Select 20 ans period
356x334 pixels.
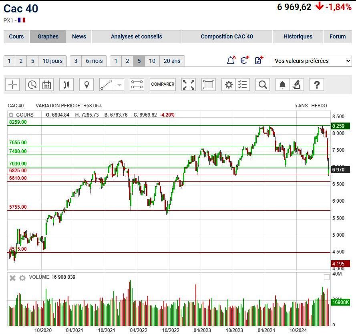tap(172, 61)
